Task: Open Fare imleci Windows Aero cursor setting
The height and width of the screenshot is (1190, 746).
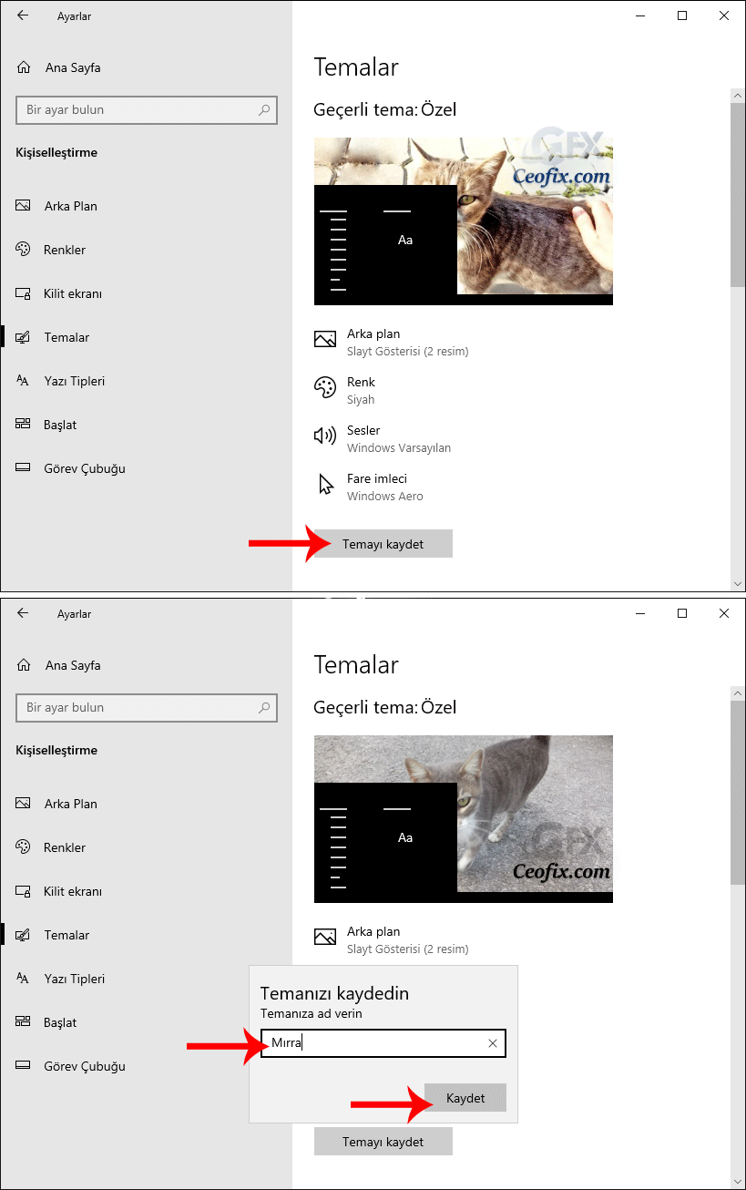Action: point(369,487)
